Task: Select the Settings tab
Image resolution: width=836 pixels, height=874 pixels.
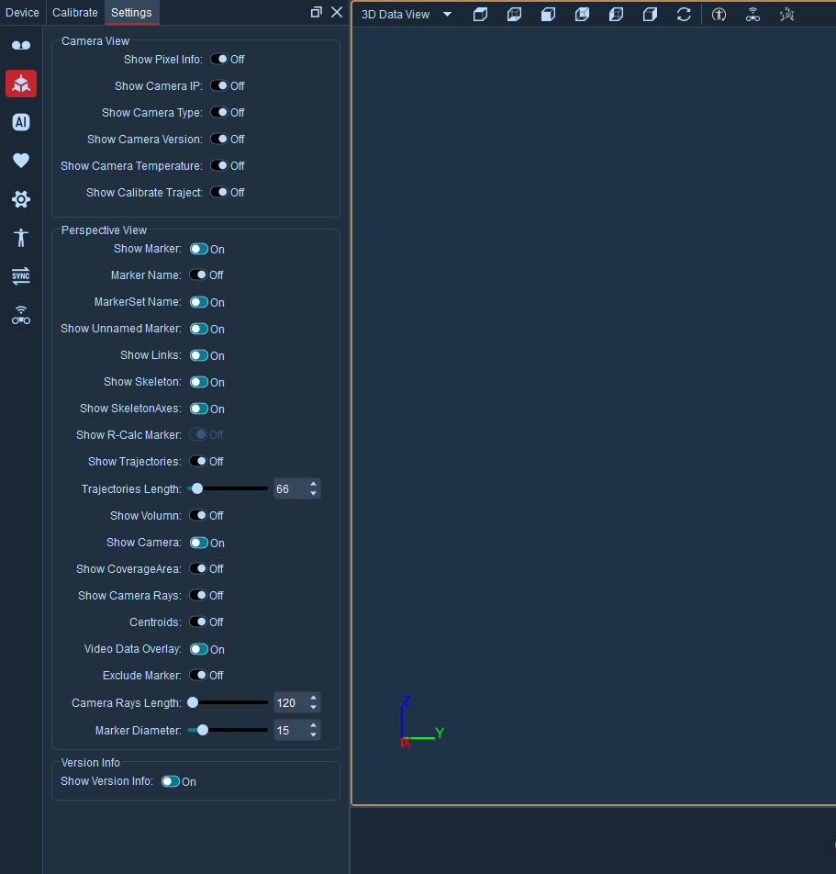Action: tap(131, 12)
